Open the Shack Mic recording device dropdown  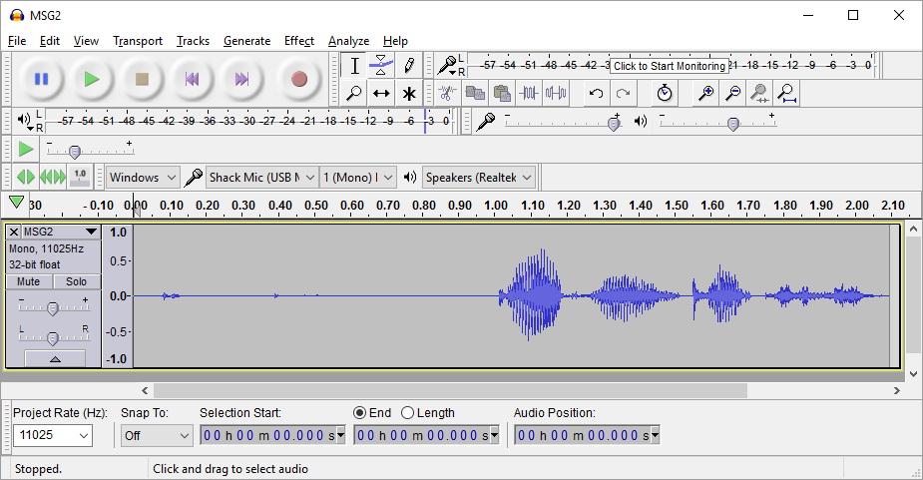tap(262, 178)
